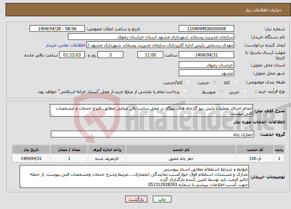Click the ردیف column header
Image resolution: width=291 pixels, height=209 pixels.
pos(279,150)
